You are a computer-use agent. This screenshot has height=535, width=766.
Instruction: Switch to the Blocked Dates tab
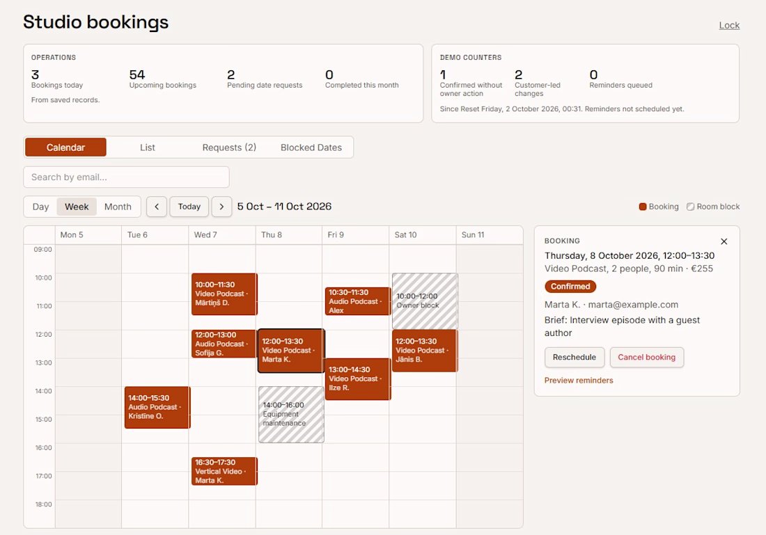click(x=311, y=147)
